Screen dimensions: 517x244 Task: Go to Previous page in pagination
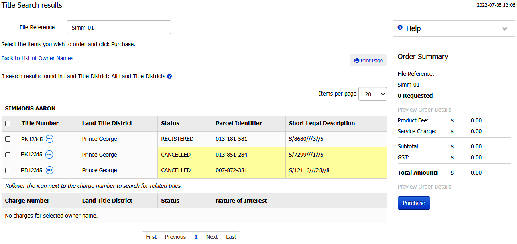(175, 237)
